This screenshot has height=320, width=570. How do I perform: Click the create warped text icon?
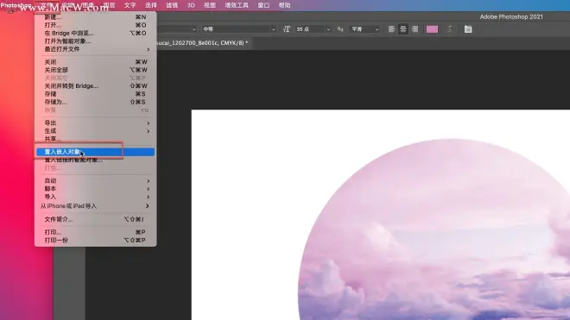(x=450, y=29)
